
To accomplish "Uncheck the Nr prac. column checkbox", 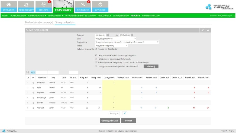I will (x=96, y=49).
